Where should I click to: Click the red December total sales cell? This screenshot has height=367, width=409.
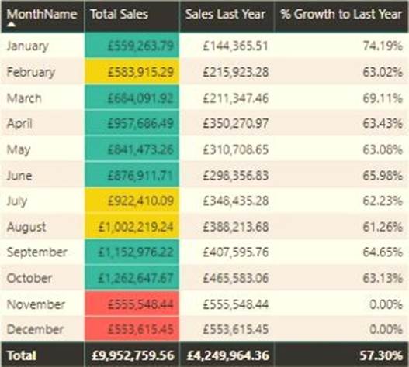[132, 329]
